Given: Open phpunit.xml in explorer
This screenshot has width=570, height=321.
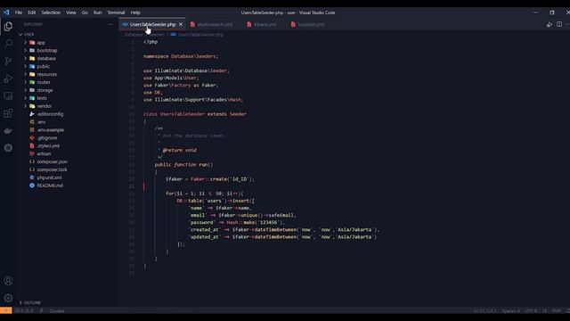Looking at the screenshot, I should (50, 177).
